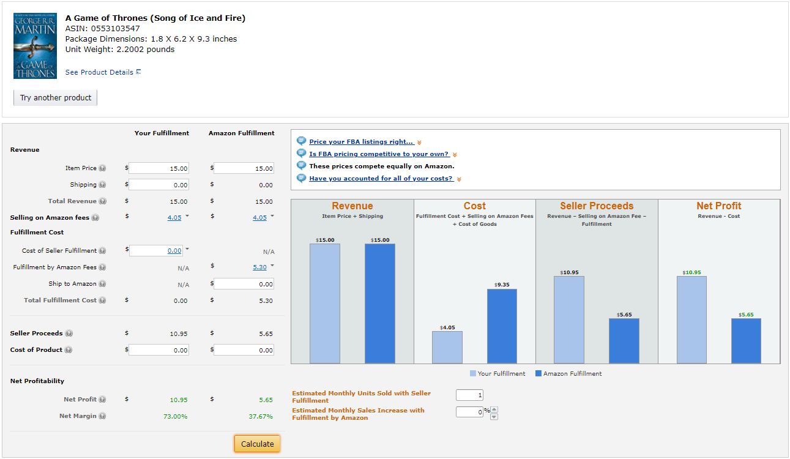
Task: Click the Your Fulfillment Item Price field
Action: (x=158, y=168)
